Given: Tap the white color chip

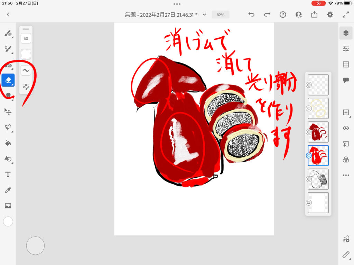Looking at the screenshot, I should click(8, 222).
